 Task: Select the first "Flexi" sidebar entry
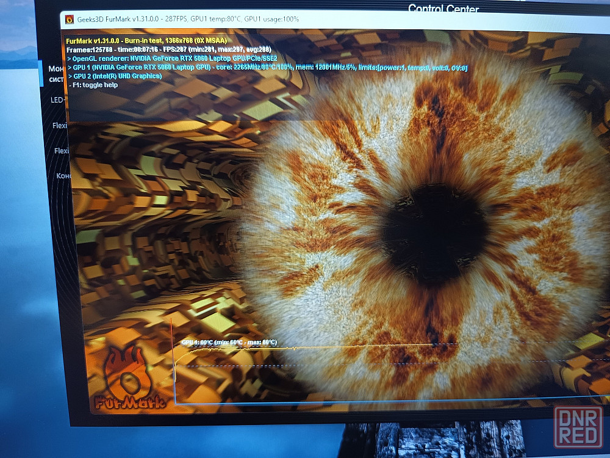tap(60, 126)
